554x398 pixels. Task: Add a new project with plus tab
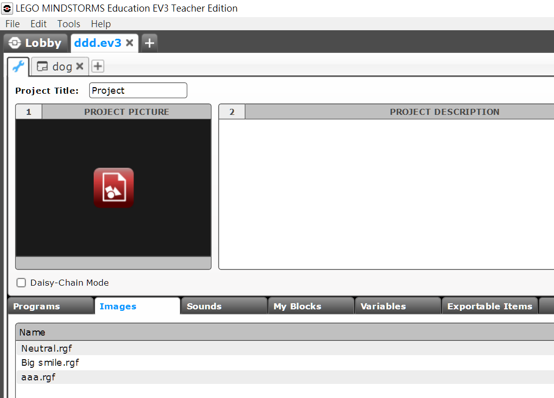(150, 43)
